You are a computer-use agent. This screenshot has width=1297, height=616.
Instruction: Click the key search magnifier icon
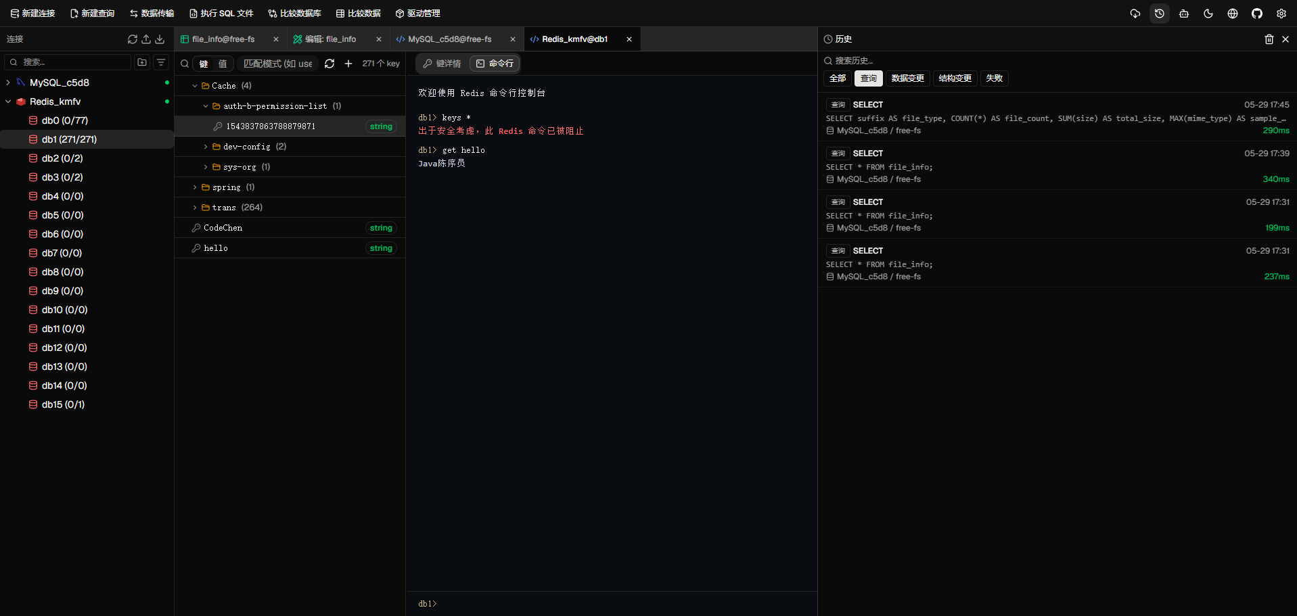(185, 64)
